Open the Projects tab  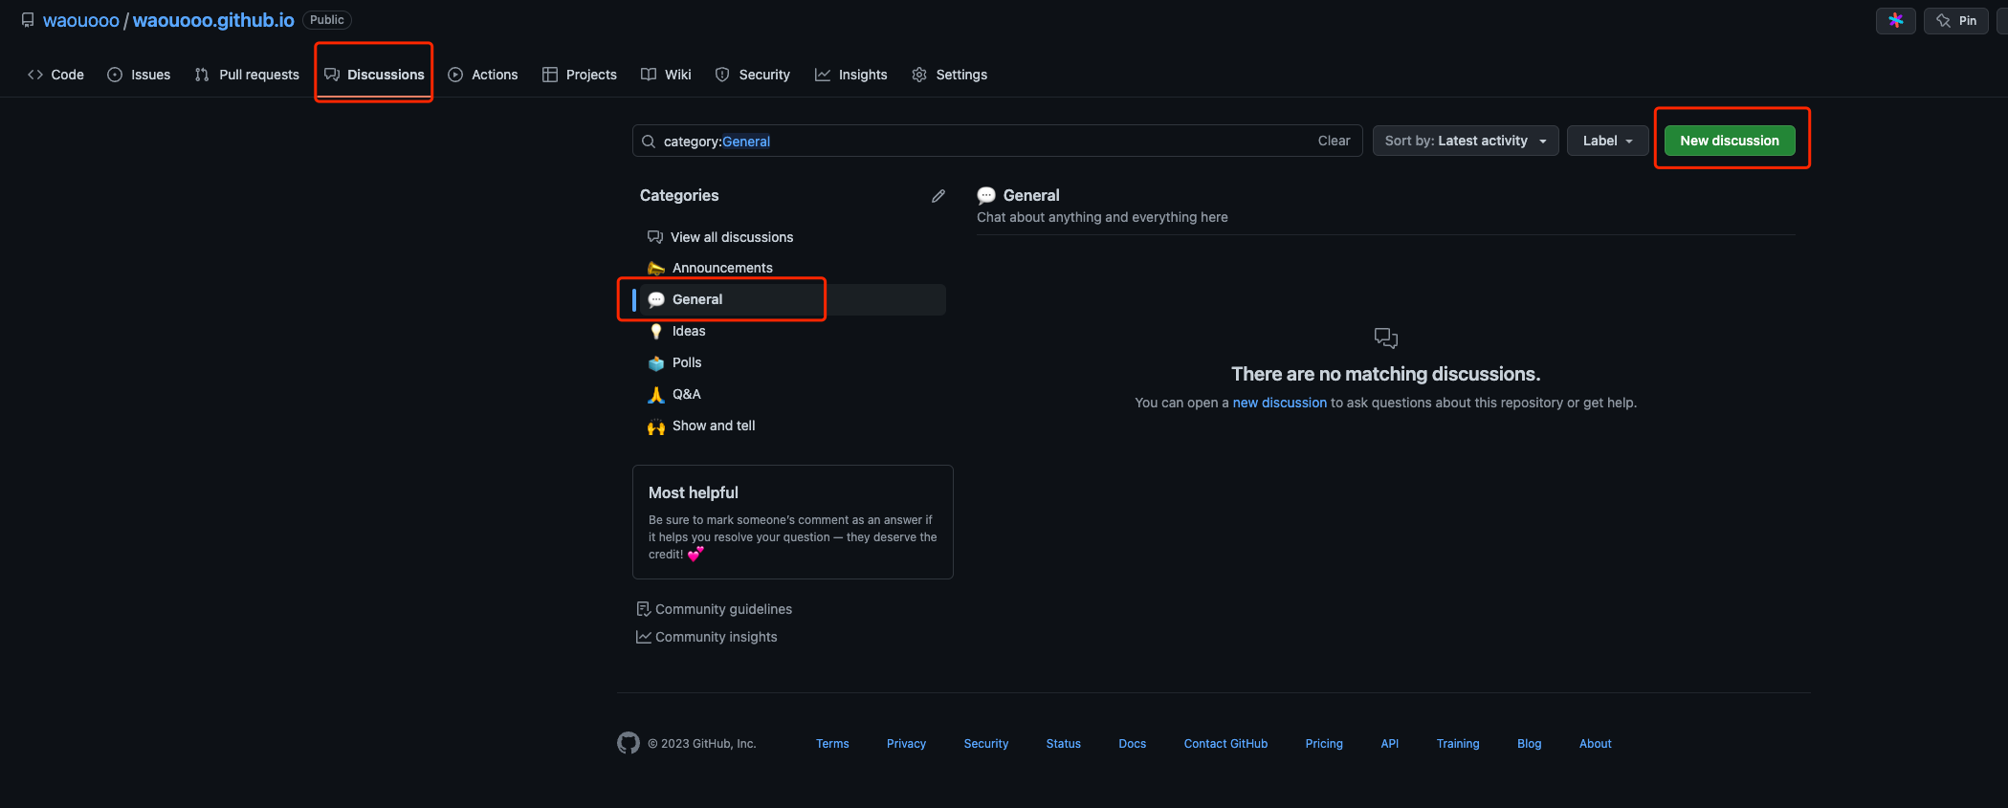[x=580, y=75]
